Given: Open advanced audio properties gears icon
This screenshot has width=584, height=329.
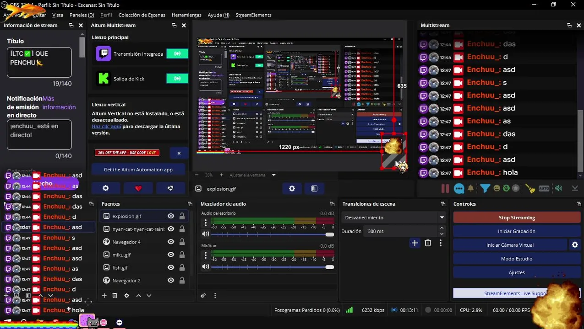Looking at the screenshot, I should (203, 296).
